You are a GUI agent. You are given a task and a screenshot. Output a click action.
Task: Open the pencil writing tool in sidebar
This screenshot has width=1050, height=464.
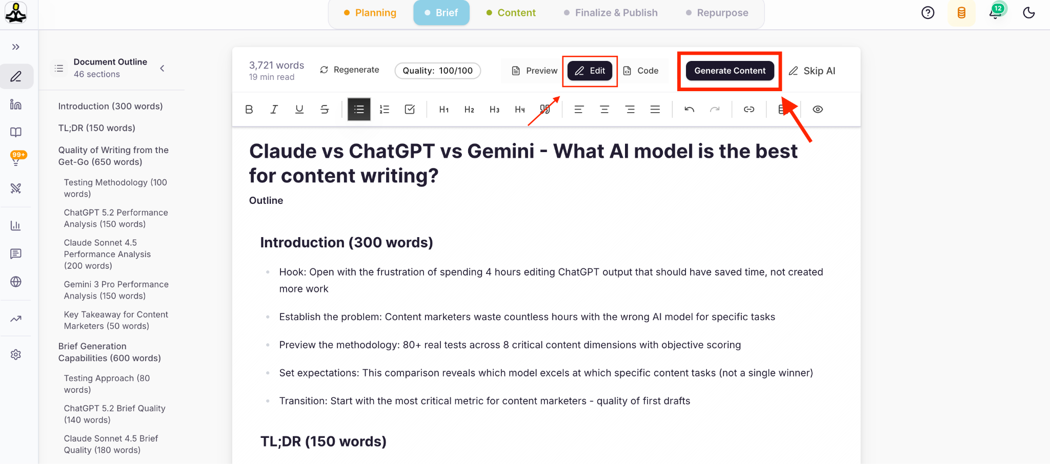pyautogui.click(x=16, y=77)
